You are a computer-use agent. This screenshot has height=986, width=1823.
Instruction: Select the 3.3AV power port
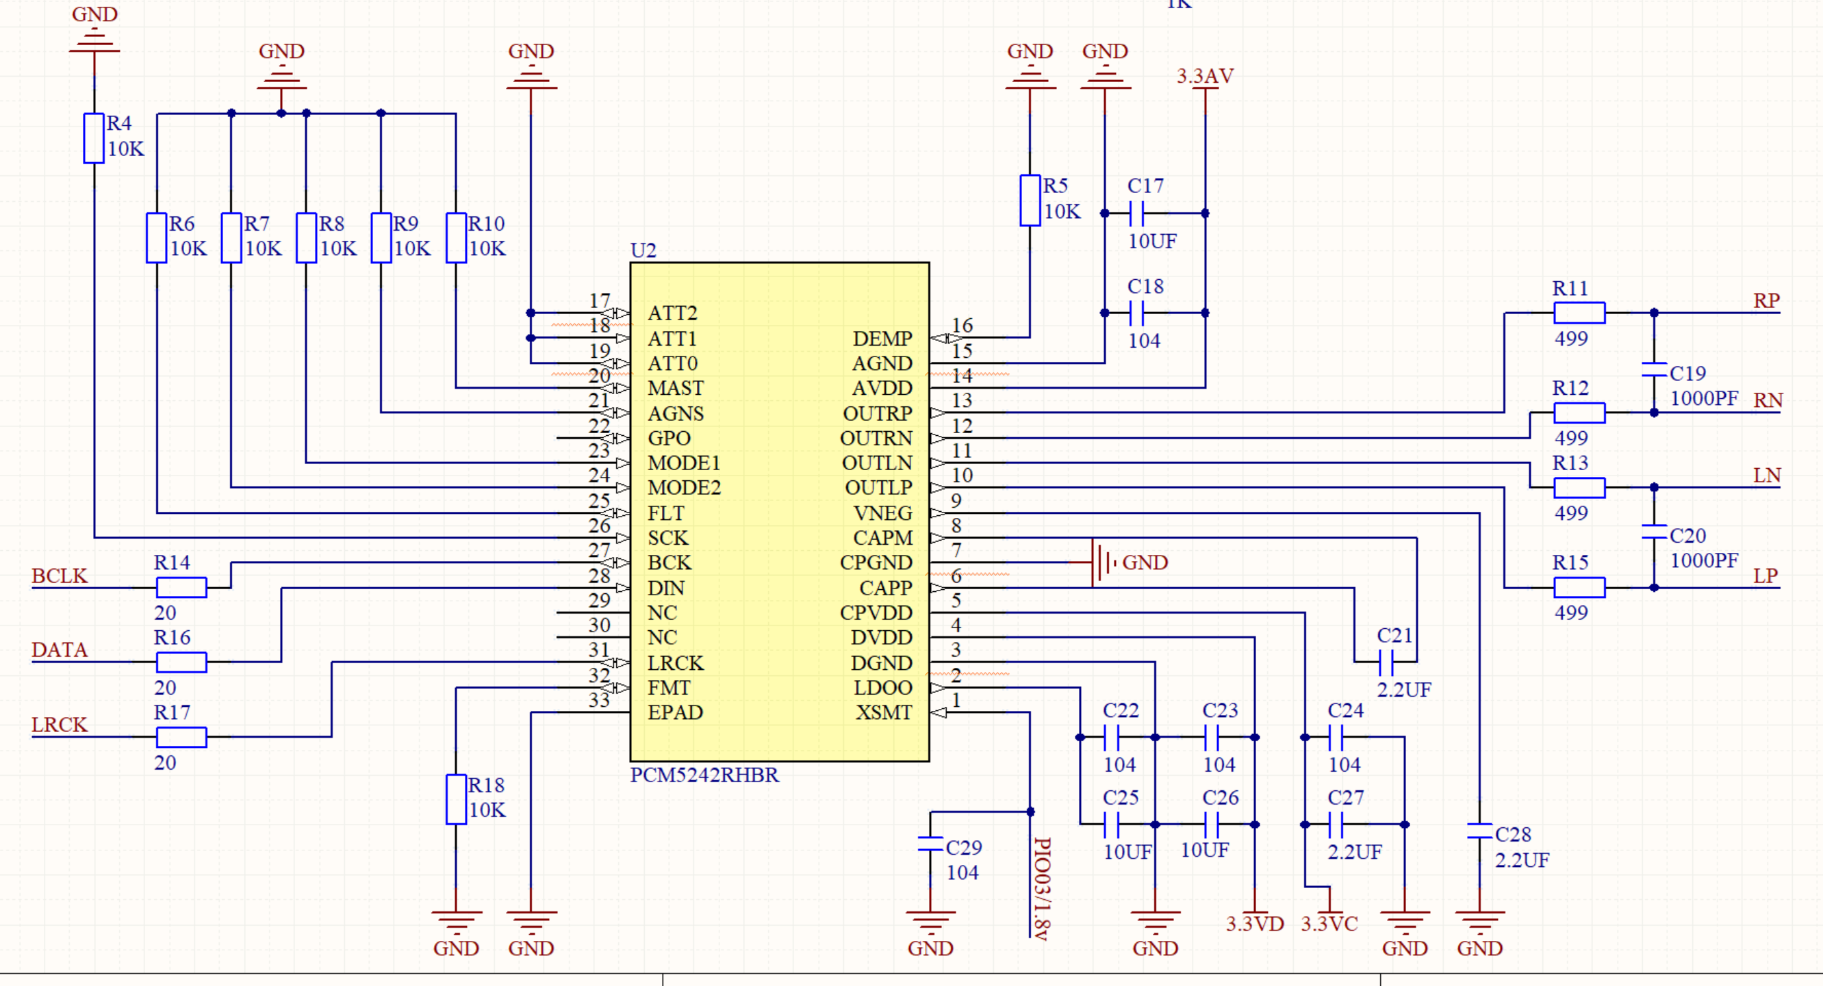click(1204, 77)
